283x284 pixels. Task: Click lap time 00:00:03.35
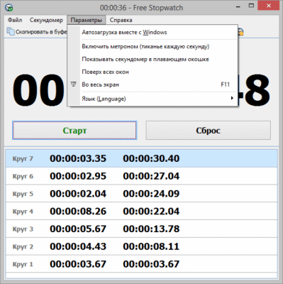coord(78,158)
